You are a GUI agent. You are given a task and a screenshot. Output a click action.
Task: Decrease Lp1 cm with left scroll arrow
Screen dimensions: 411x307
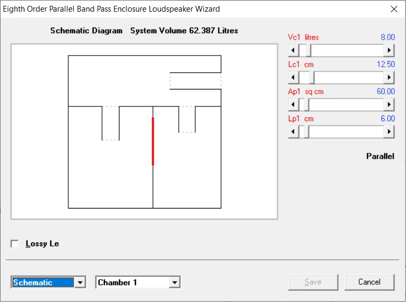294,131
